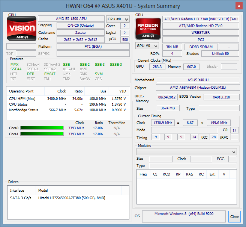The width and height of the screenshot is (246, 227).
Task: Click the memory base clock 199.6 MHz field
Action: tap(219, 123)
